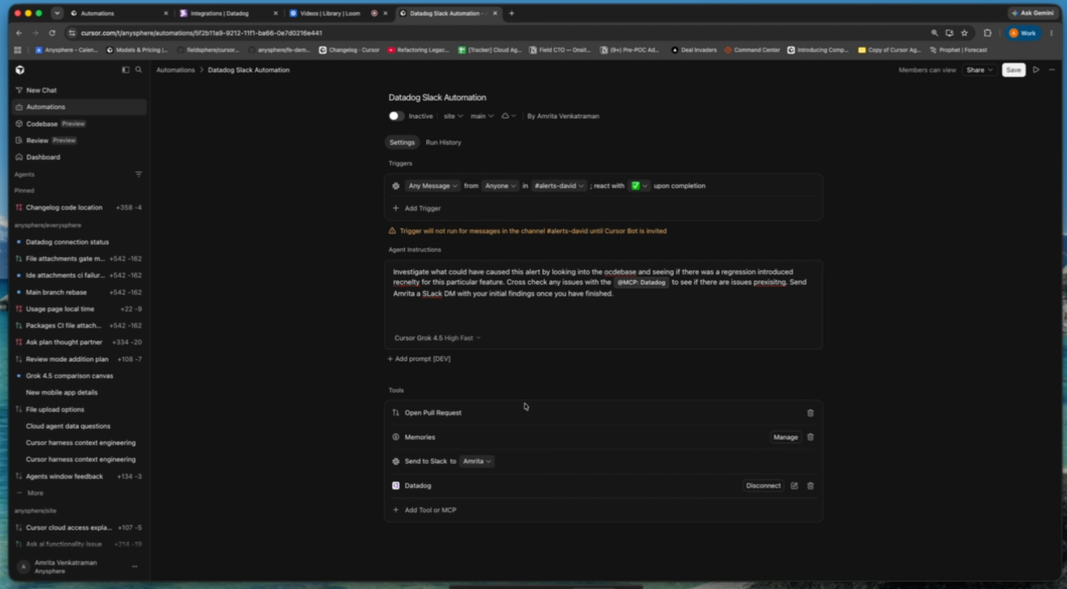Run the automation with the play icon
This screenshot has width=1067, height=589.
point(1036,70)
